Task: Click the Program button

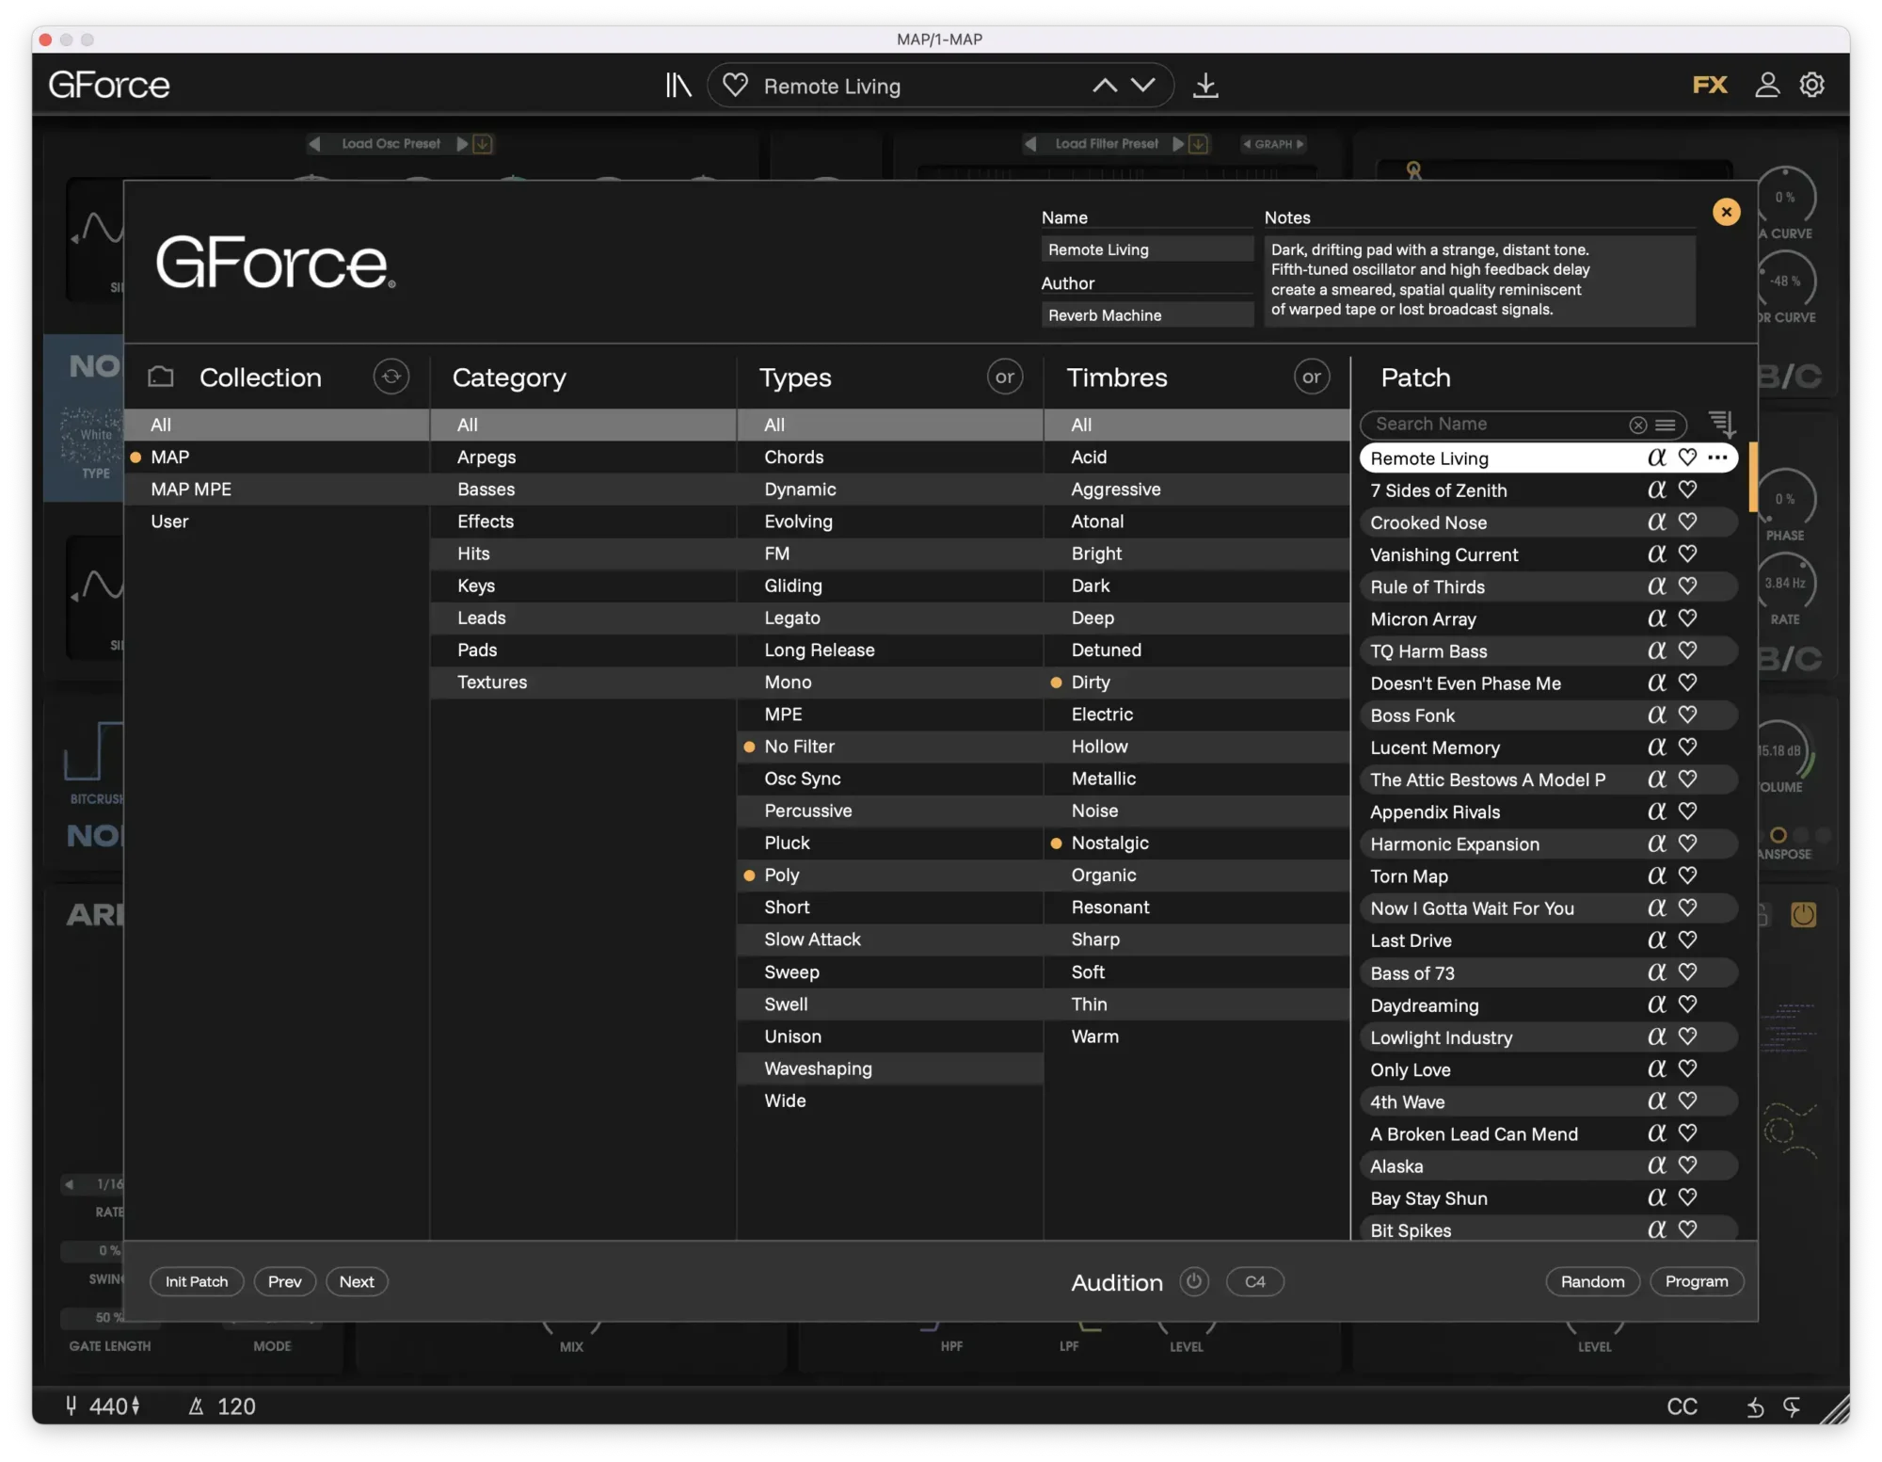Action: (x=1697, y=1281)
